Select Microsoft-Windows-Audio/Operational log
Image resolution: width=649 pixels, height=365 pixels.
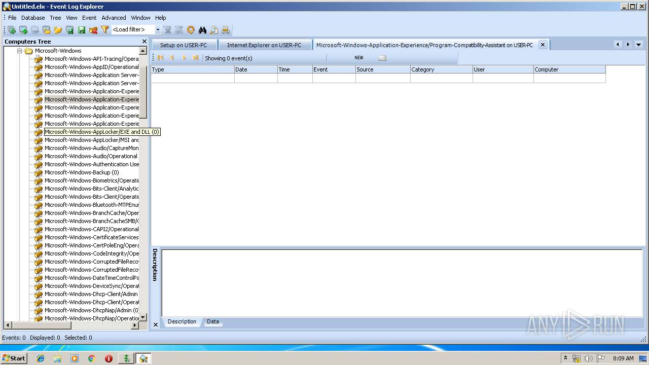coord(91,156)
